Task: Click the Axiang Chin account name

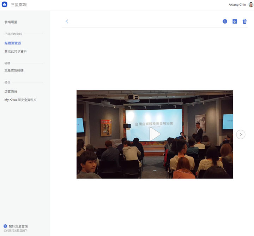Action: 237,5
